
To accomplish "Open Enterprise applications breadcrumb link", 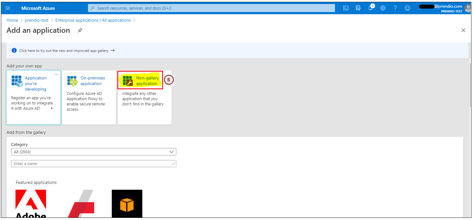I will pyautogui.click(x=93, y=20).
